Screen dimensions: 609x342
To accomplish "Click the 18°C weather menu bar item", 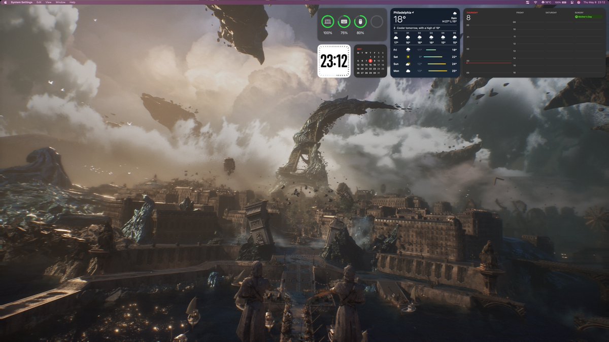I will [x=546, y=2].
